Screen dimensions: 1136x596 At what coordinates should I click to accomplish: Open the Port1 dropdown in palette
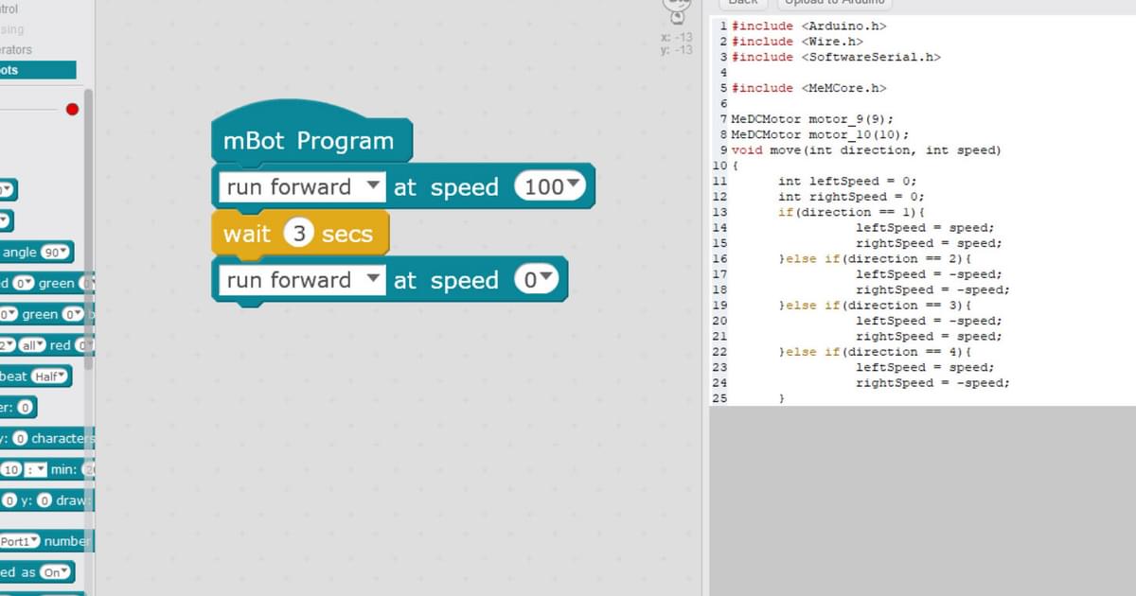pos(19,541)
